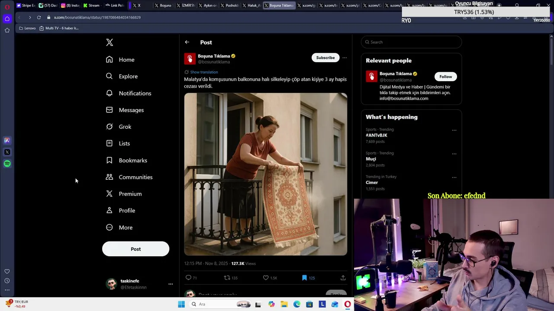Open account options next to taskinefe
The image size is (554, 311).
pos(171,284)
